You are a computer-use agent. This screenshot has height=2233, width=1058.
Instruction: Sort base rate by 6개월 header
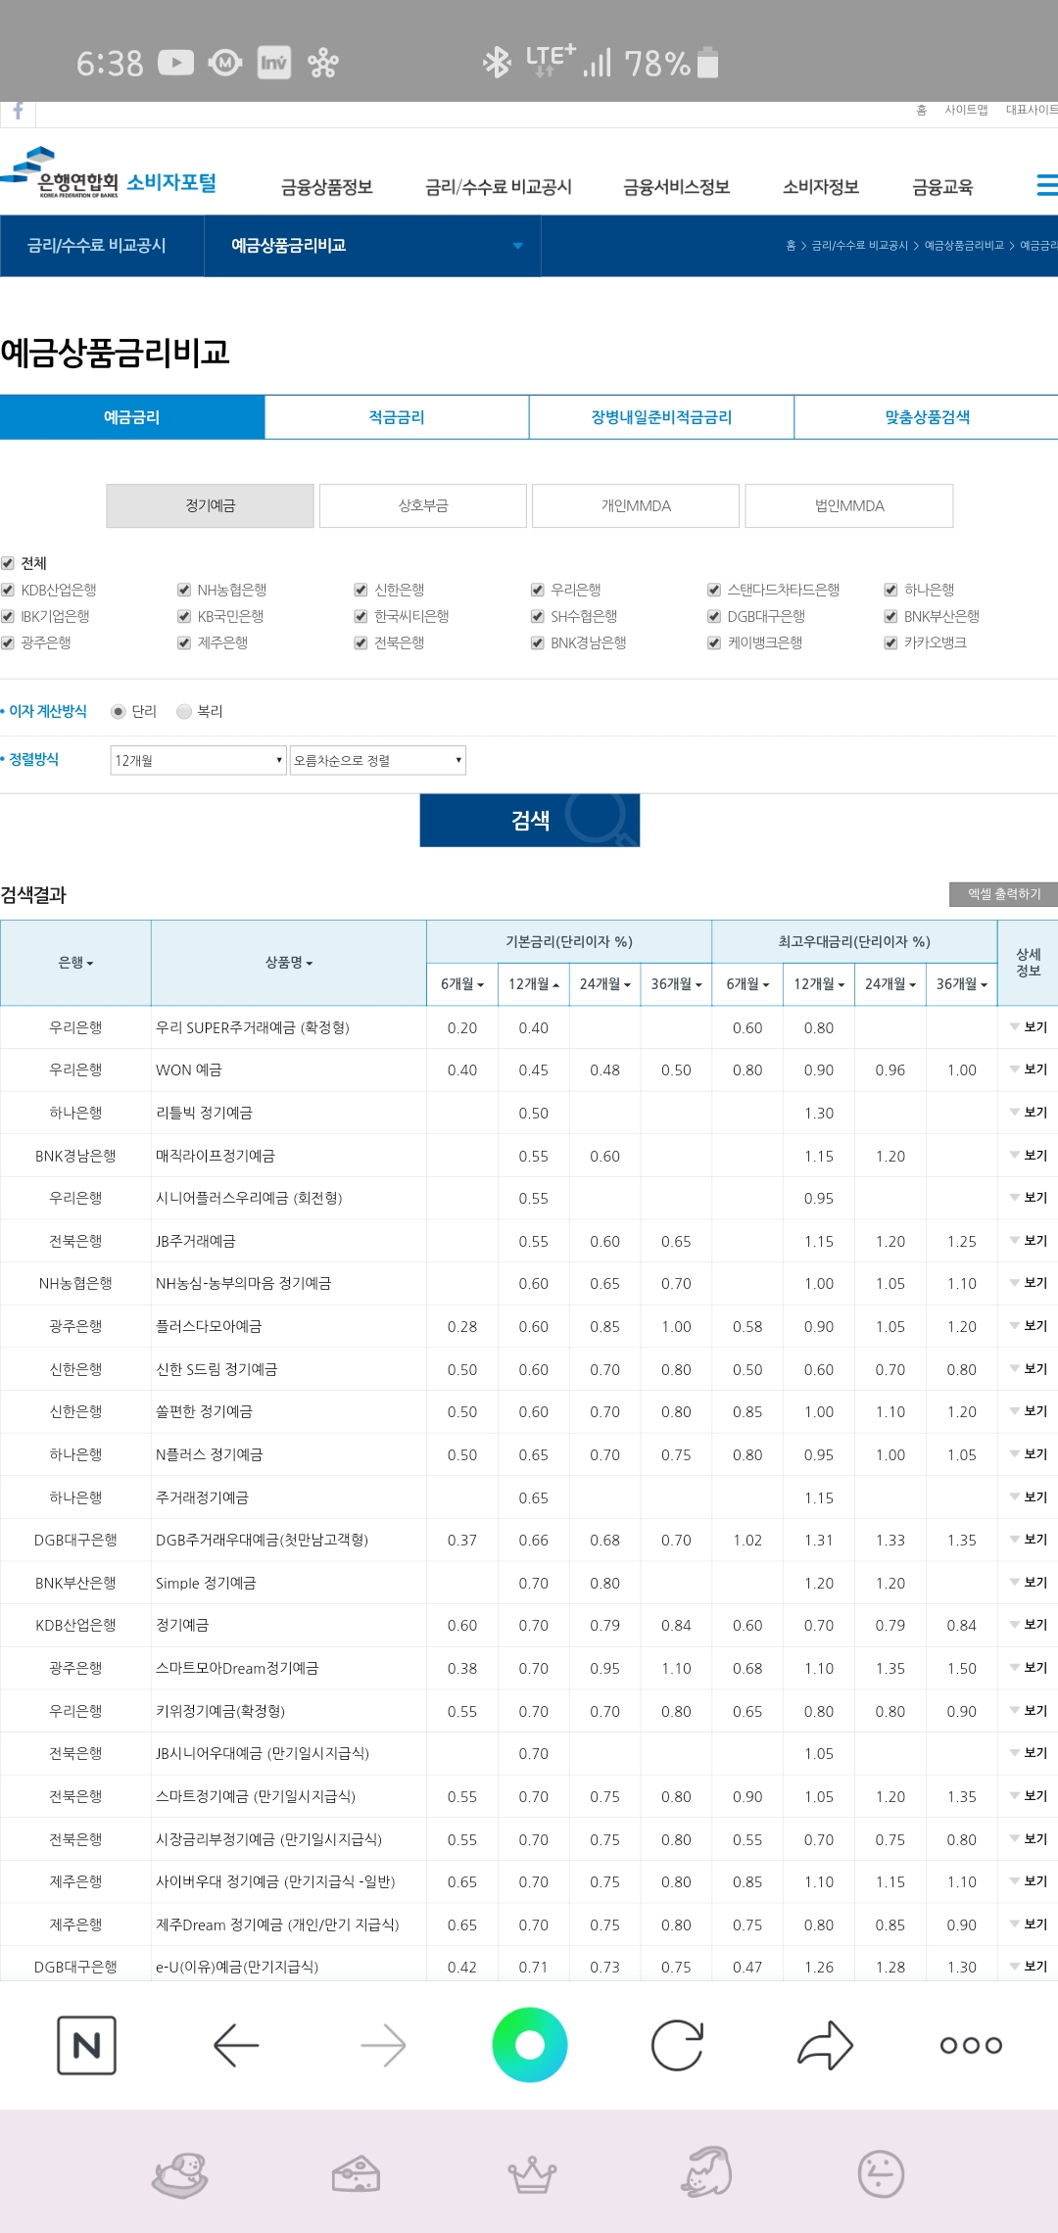coord(462,984)
